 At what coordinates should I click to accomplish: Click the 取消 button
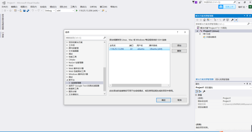click(179, 100)
